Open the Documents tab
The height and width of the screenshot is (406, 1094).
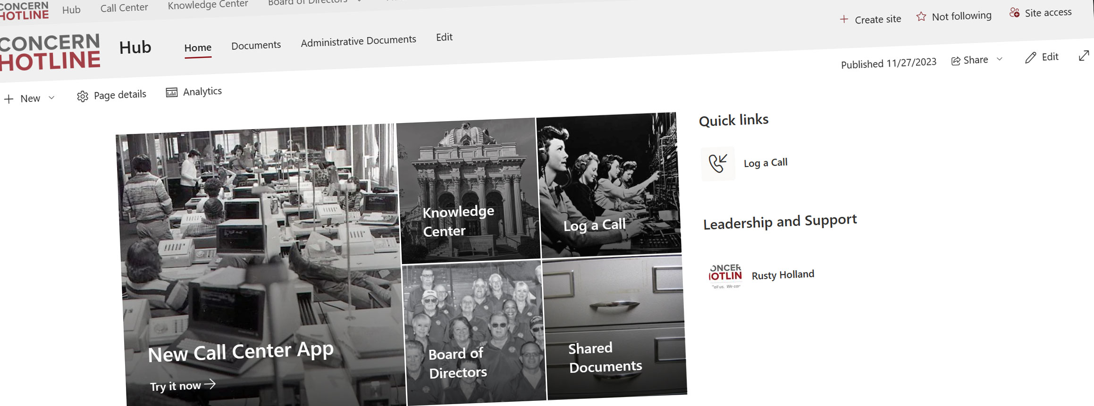point(256,45)
